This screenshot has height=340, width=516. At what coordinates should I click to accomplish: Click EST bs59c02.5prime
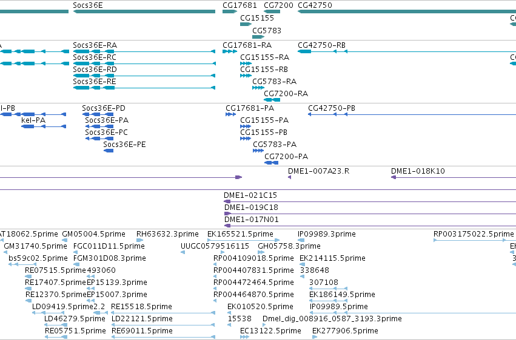(38, 258)
